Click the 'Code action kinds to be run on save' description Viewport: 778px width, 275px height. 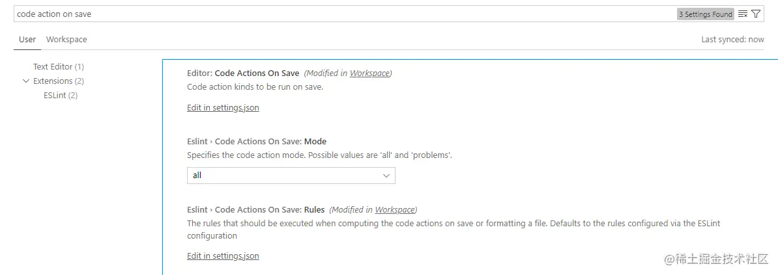255,87
